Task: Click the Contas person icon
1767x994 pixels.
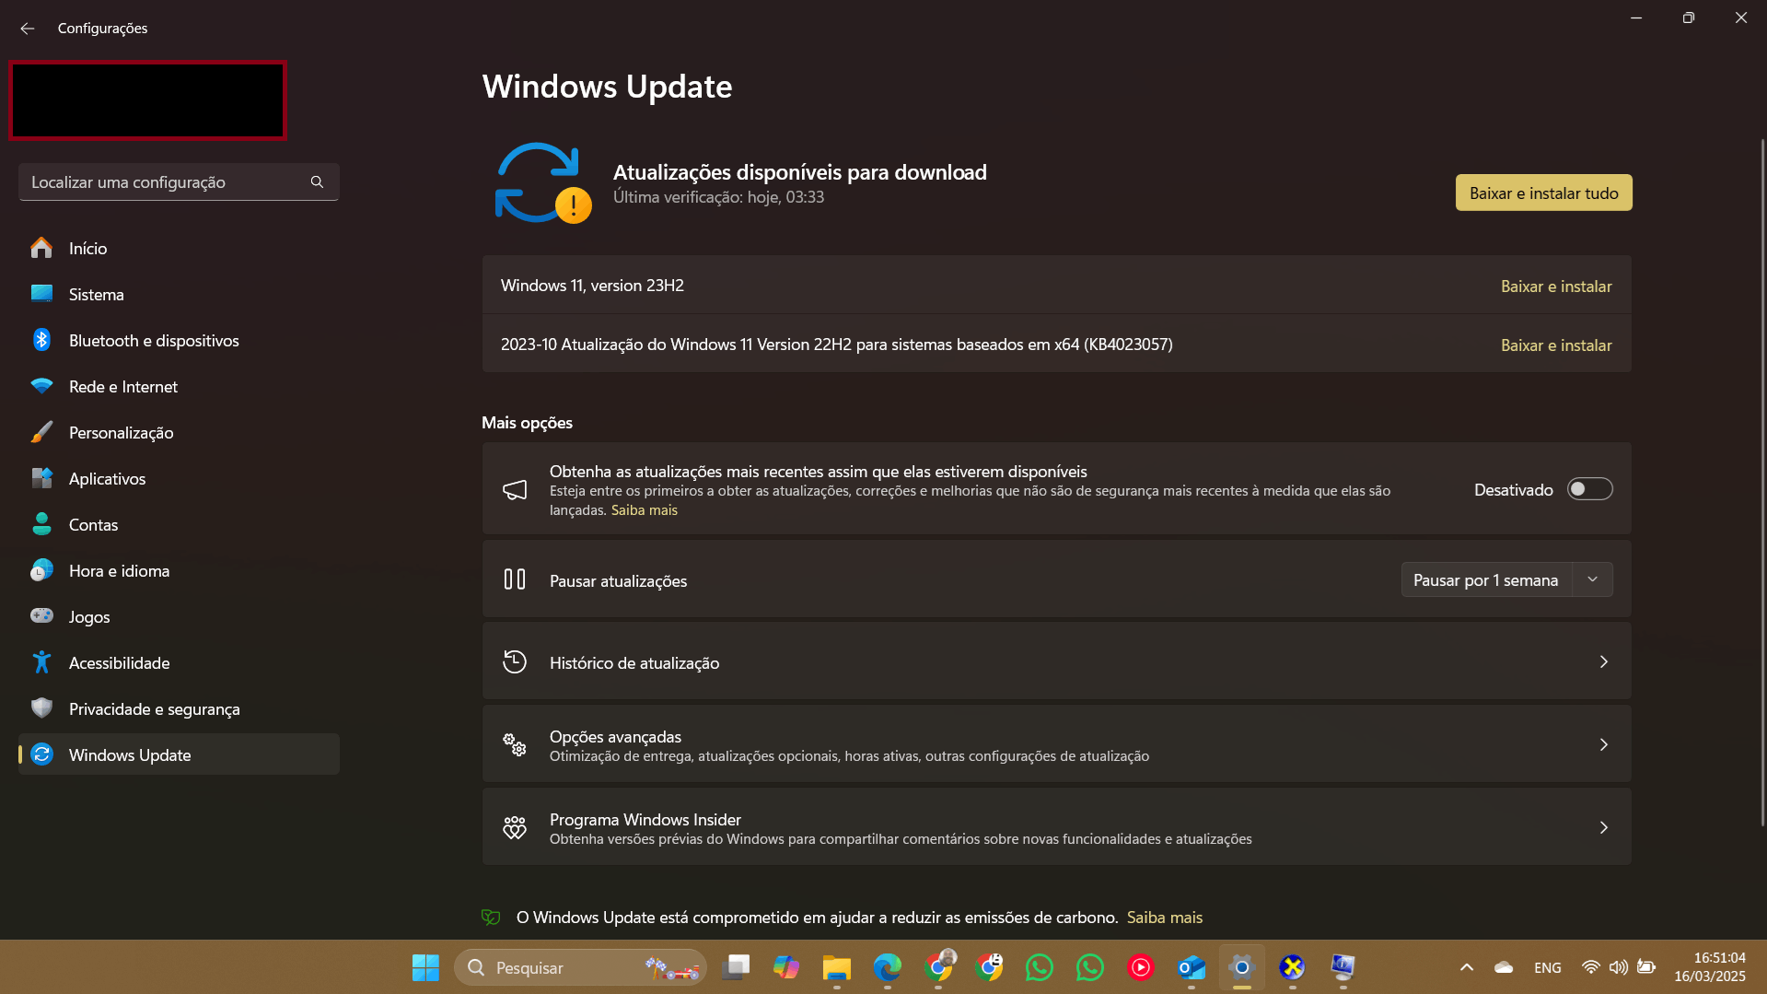Action: [x=41, y=524]
